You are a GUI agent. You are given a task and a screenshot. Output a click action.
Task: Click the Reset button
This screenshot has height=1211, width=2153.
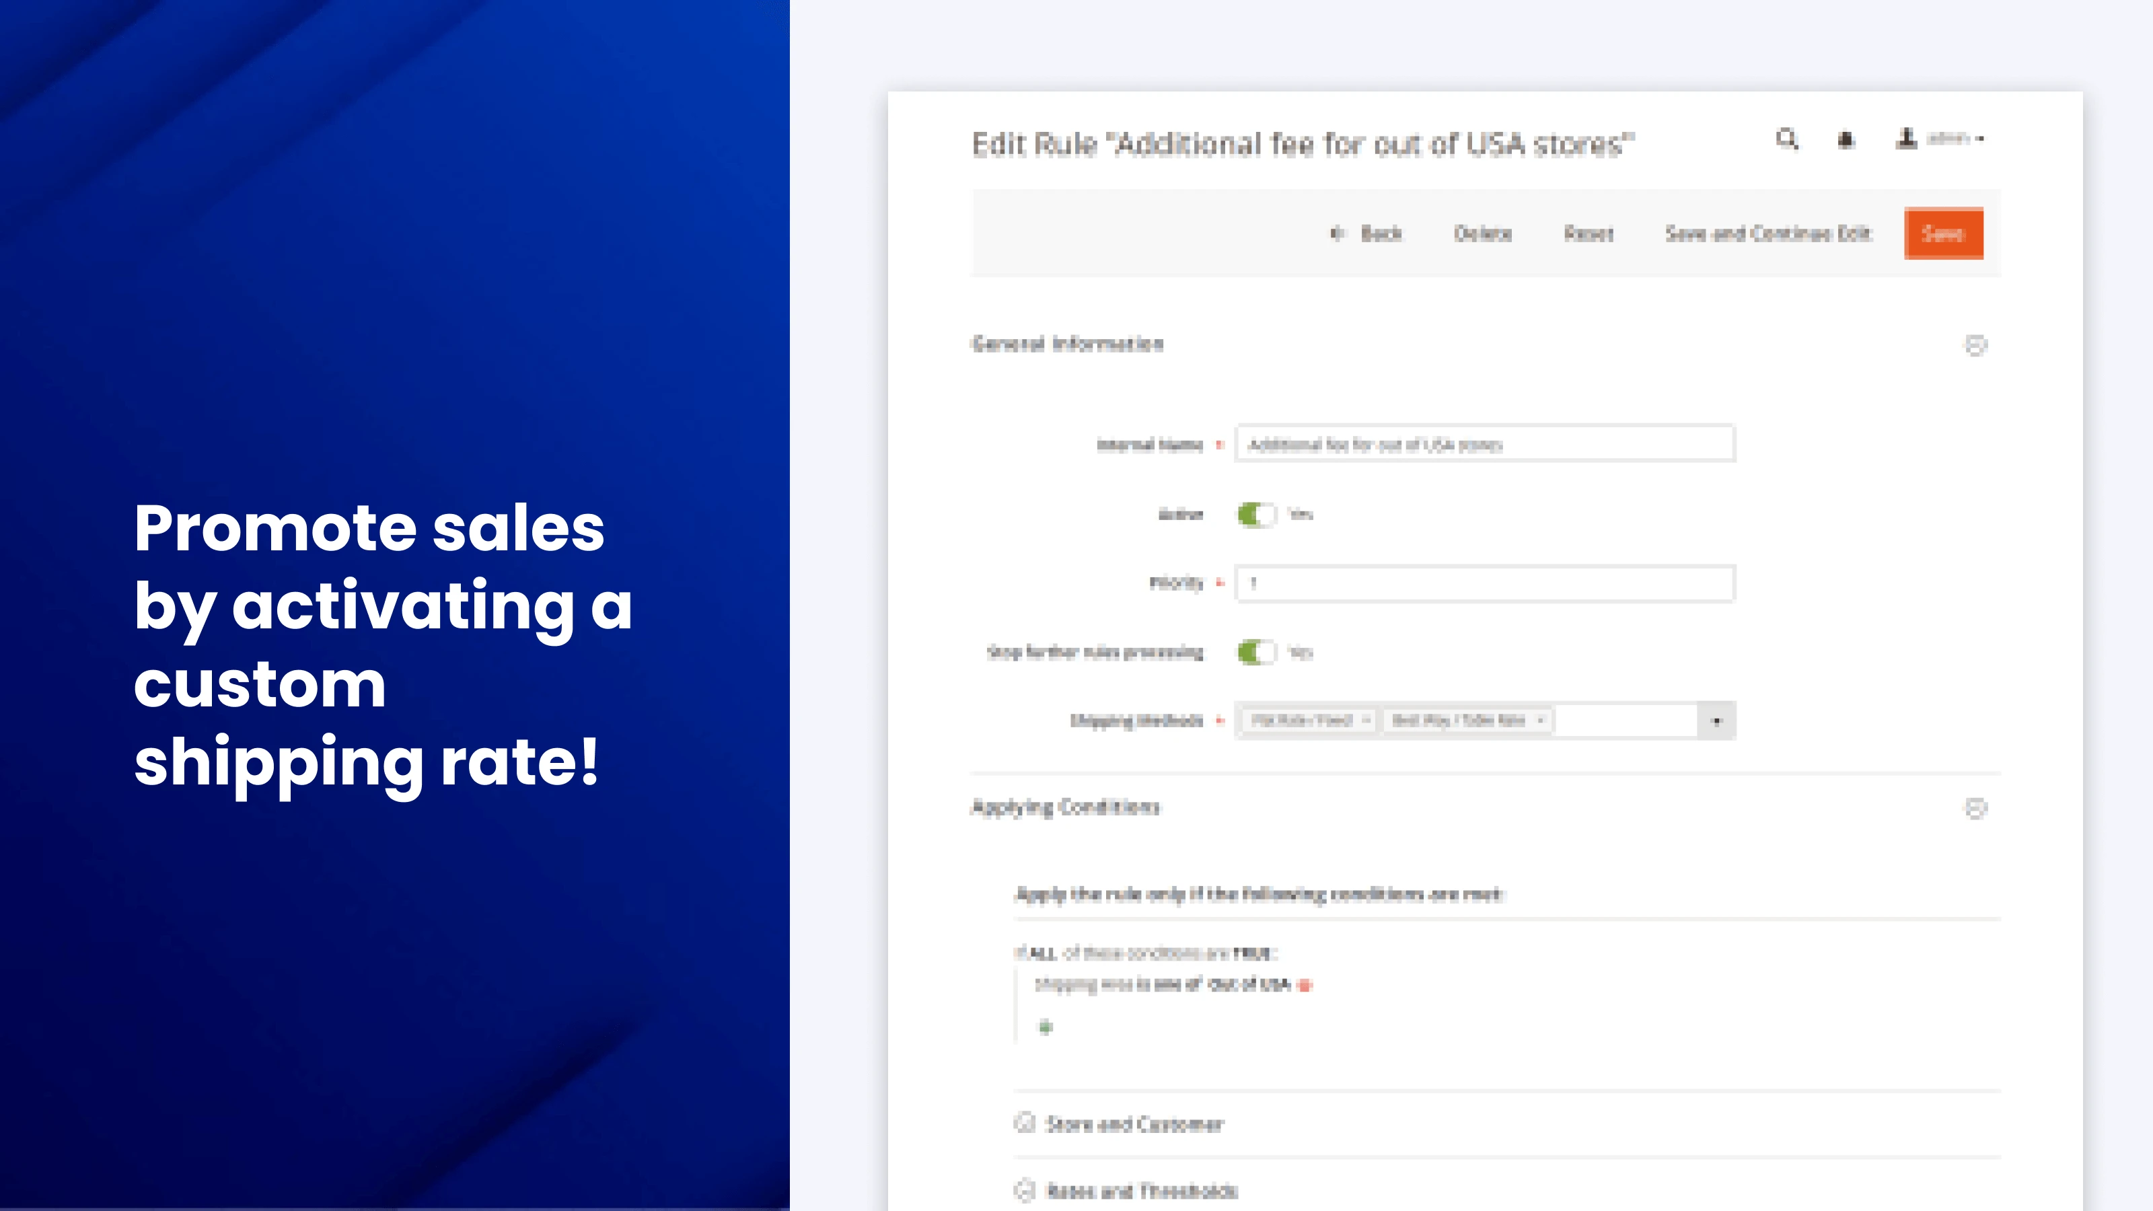[1588, 233]
